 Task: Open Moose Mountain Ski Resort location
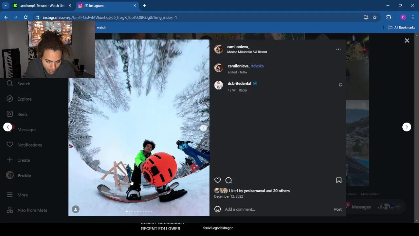click(247, 52)
